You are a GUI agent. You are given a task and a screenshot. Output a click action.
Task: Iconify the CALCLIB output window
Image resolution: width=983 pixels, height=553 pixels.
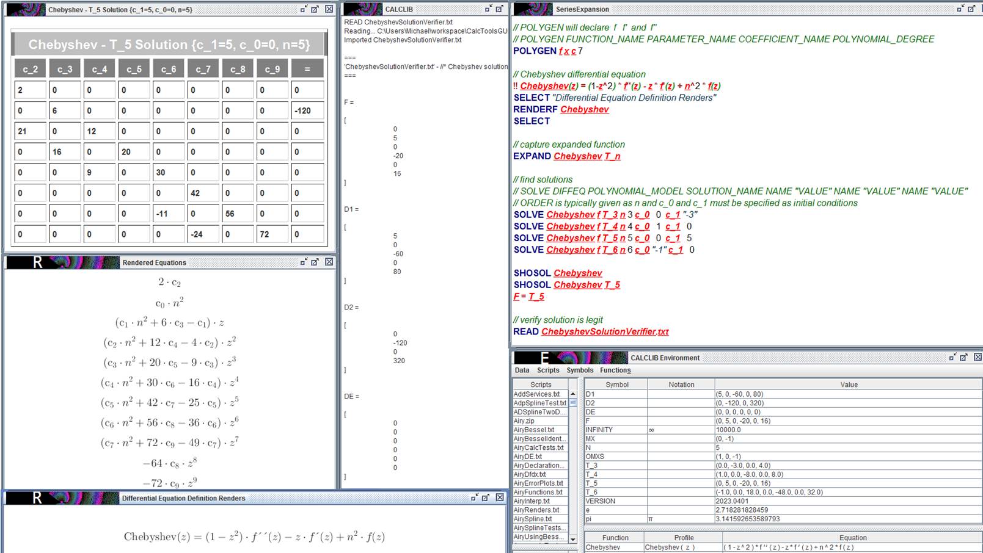488,9
